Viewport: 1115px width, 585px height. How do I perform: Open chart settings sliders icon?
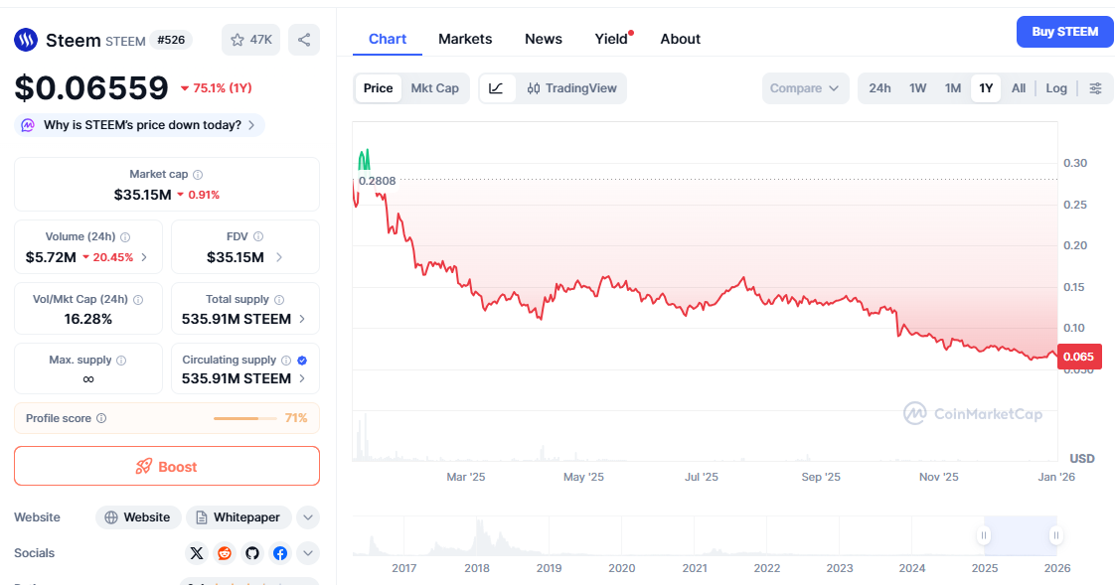click(1096, 88)
